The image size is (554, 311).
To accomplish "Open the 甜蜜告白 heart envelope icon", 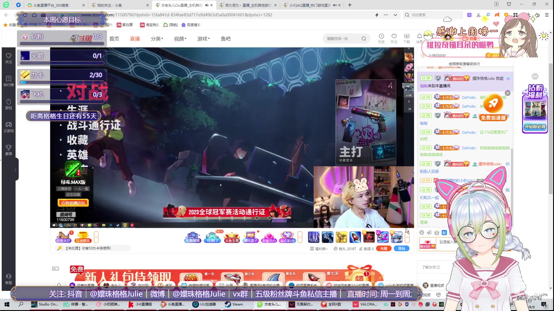I will (269, 237).
